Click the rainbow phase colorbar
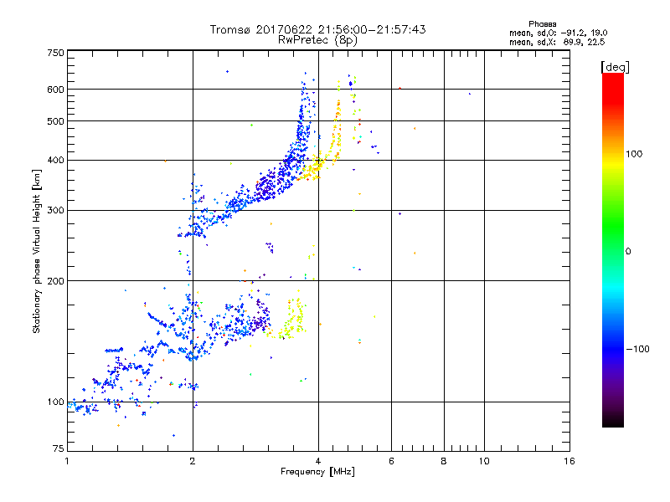Viewport: 670px width, 502px height. (x=613, y=250)
